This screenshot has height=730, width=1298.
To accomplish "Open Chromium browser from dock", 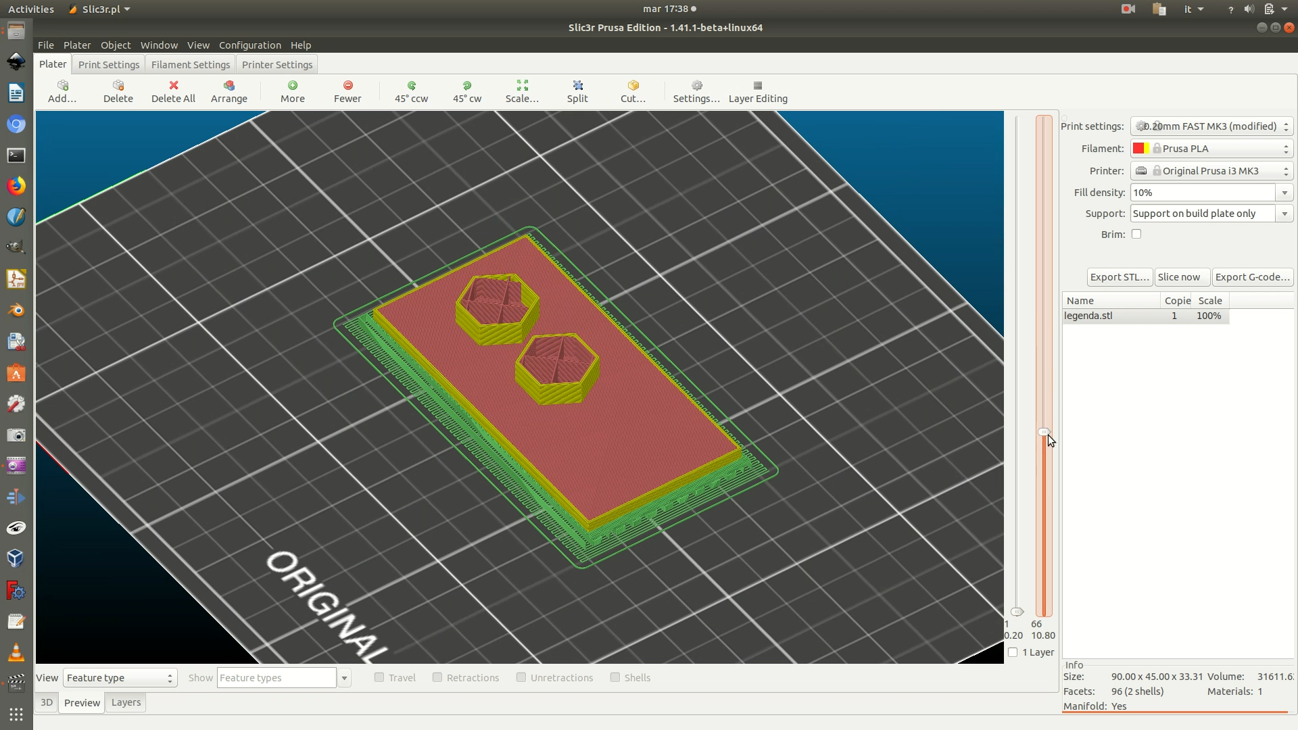I will coord(16,124).
